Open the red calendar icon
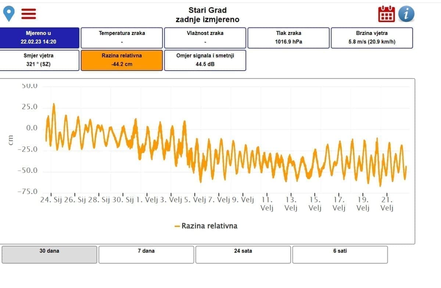Screen dimensions: 441x288 point(387,14)
